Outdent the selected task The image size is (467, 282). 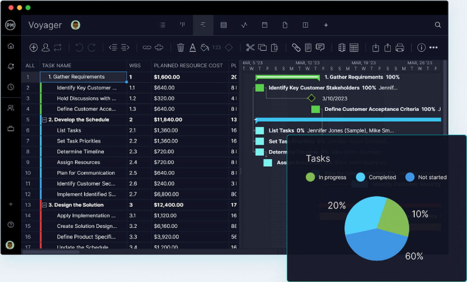(113, 48)
